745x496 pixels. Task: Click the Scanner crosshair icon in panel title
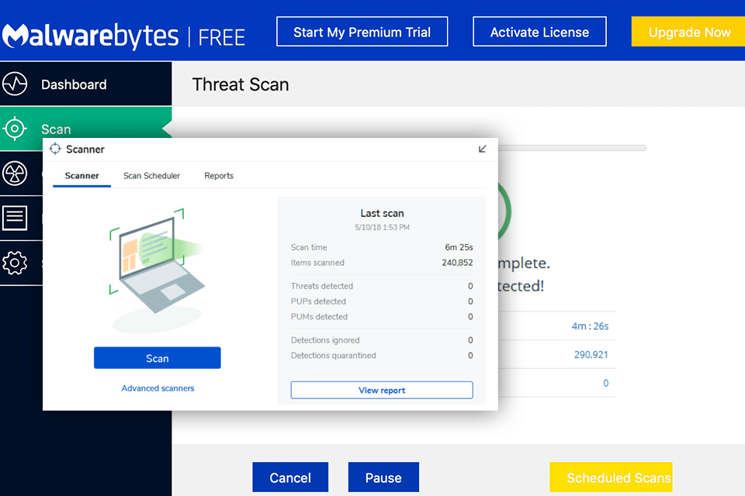tap(55, 149)
